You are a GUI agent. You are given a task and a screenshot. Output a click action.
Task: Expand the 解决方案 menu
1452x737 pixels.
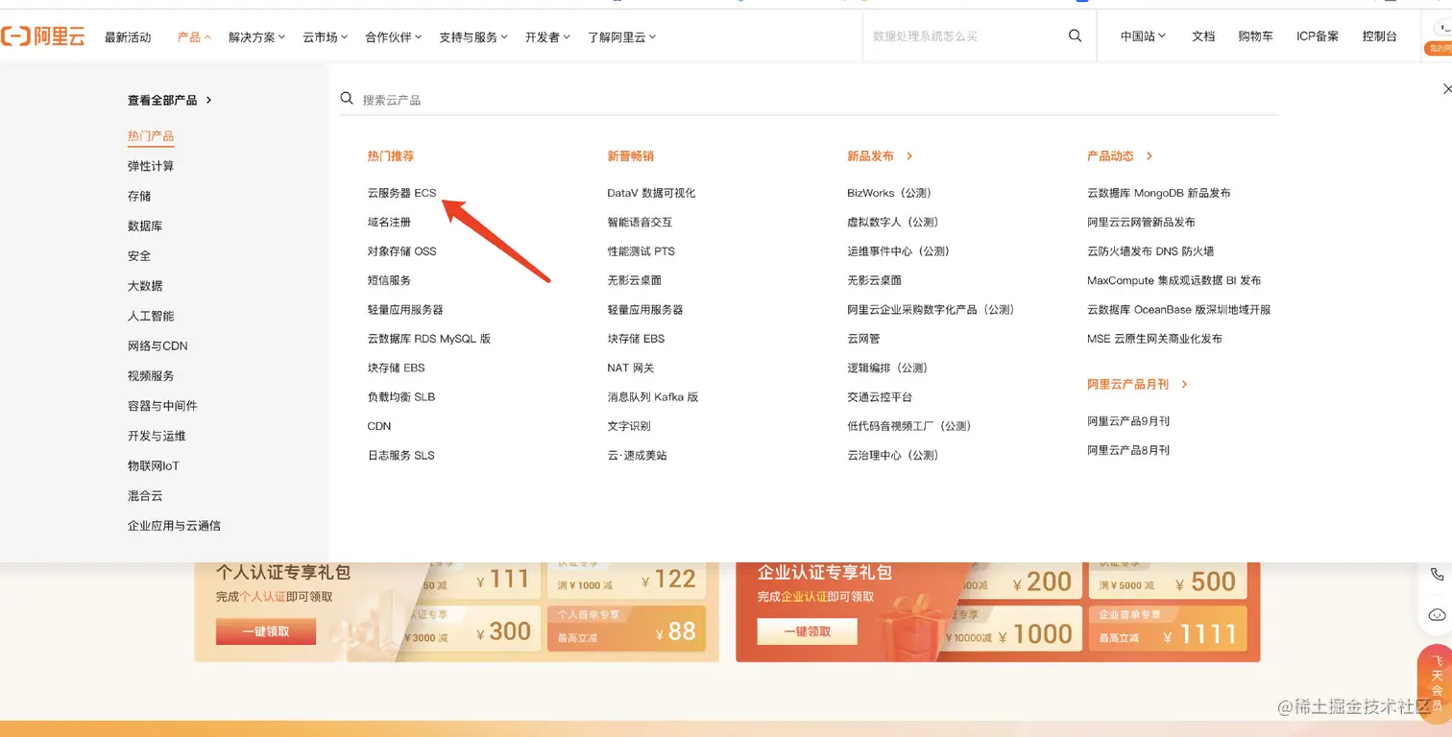tap(256, 36)
